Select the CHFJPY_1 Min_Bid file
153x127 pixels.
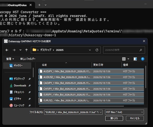pyautogui.click(x=91, y=89)
